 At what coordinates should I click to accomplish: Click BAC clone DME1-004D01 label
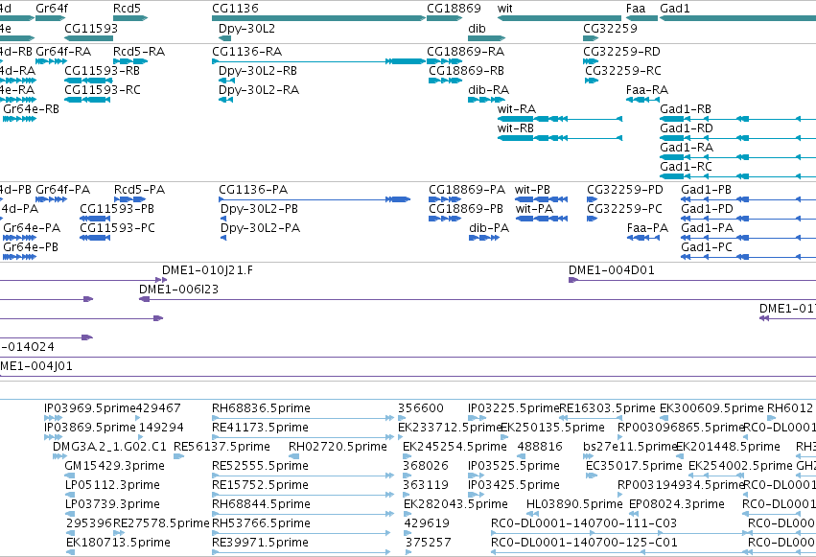(x=611, y=270)
